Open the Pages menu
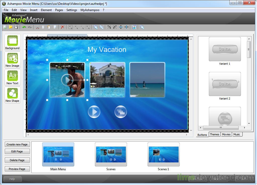257x185 pixels. click(59, 10)
